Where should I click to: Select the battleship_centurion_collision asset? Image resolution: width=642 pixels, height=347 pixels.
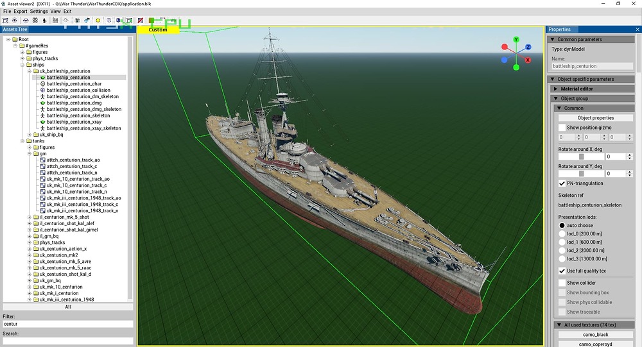tap(78, 90)
